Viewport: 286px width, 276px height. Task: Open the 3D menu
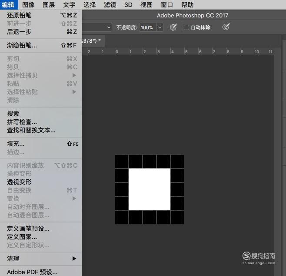(x=128, y=5)
